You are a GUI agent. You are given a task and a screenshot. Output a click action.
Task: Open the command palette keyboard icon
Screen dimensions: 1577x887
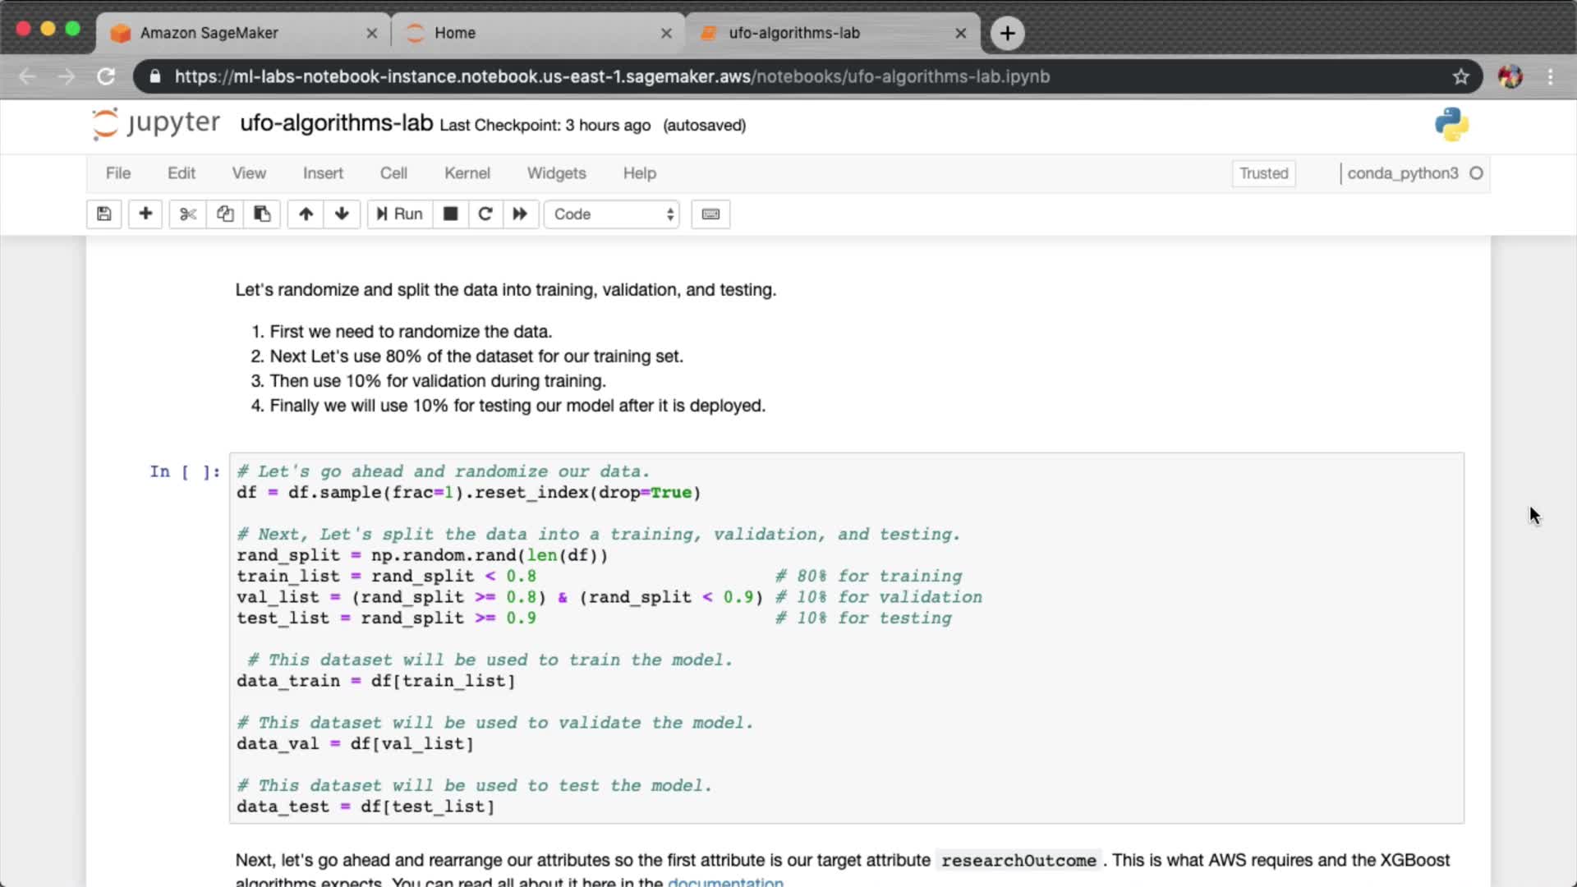(x=710, y=214)
